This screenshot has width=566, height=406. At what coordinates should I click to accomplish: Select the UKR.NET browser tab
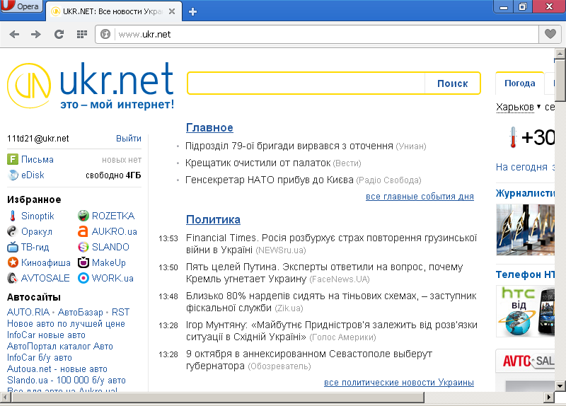114,11
